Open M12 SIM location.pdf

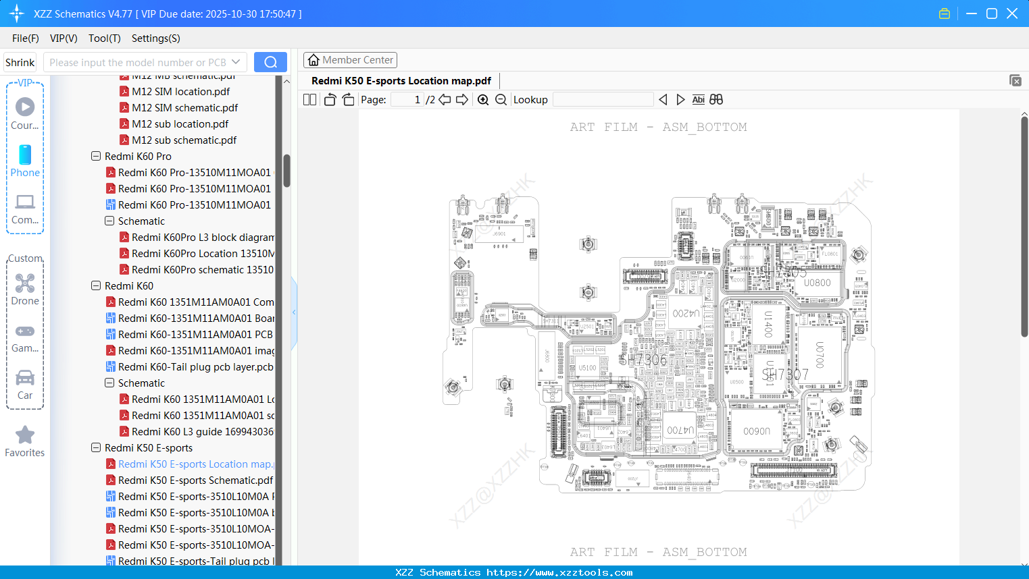pyautogui.click(x=180, y=91)
